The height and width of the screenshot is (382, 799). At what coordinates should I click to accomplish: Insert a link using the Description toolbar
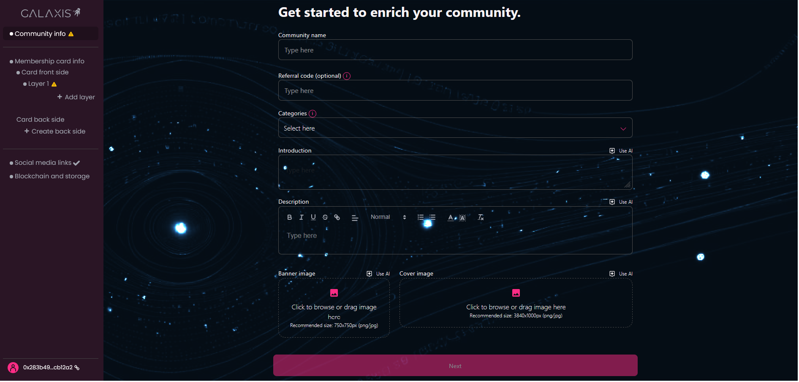[x=337, y=217]
